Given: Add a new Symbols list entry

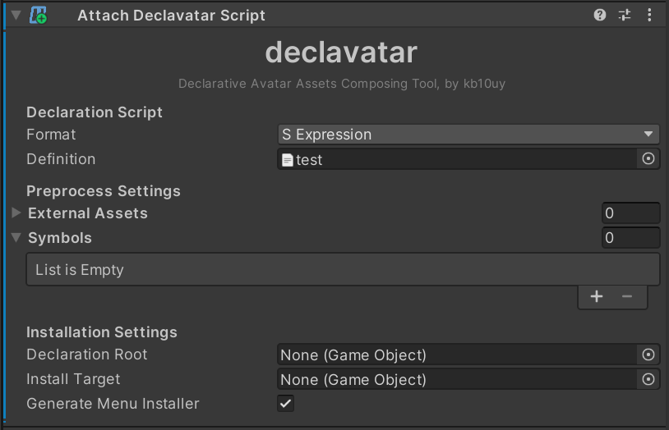Looking at the screenshot, I should (597, 297).
